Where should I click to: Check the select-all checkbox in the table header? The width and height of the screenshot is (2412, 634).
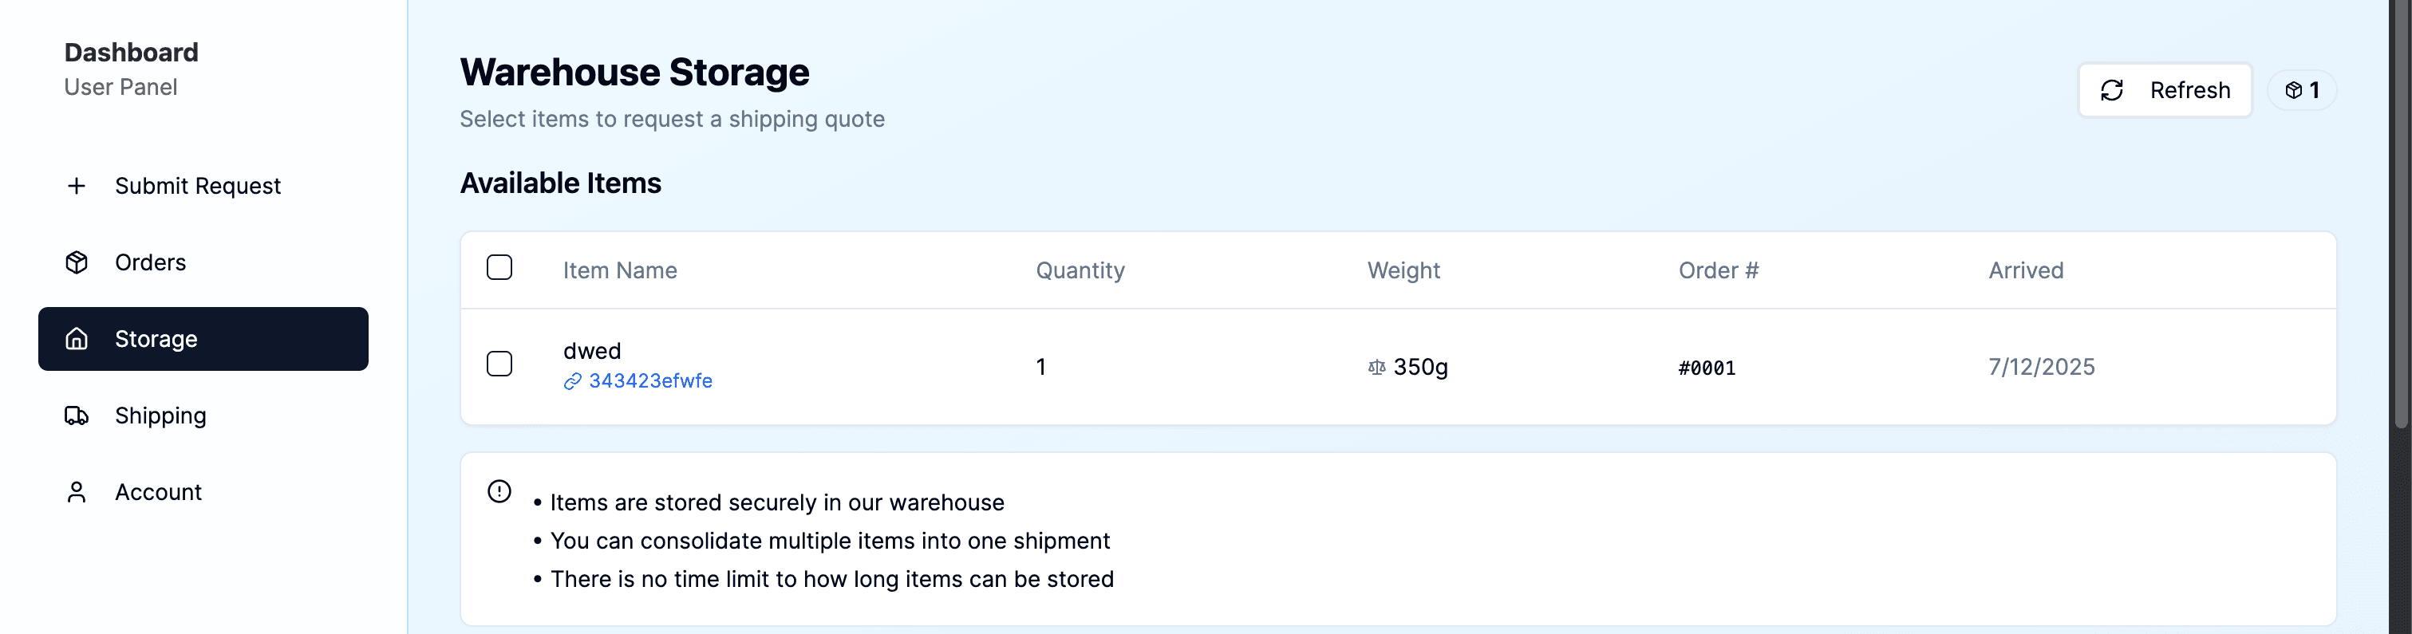(500, 267)
